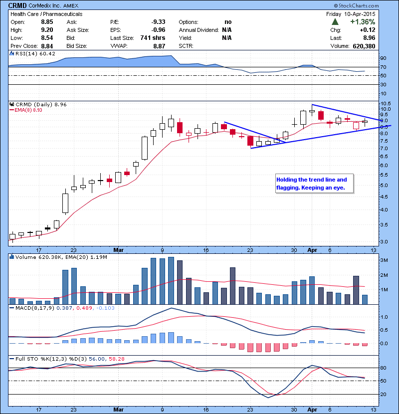The width and height of the screenshot is (399, 414).
Task: Click the 10.5 price axis label
Action: coord(385,104)
